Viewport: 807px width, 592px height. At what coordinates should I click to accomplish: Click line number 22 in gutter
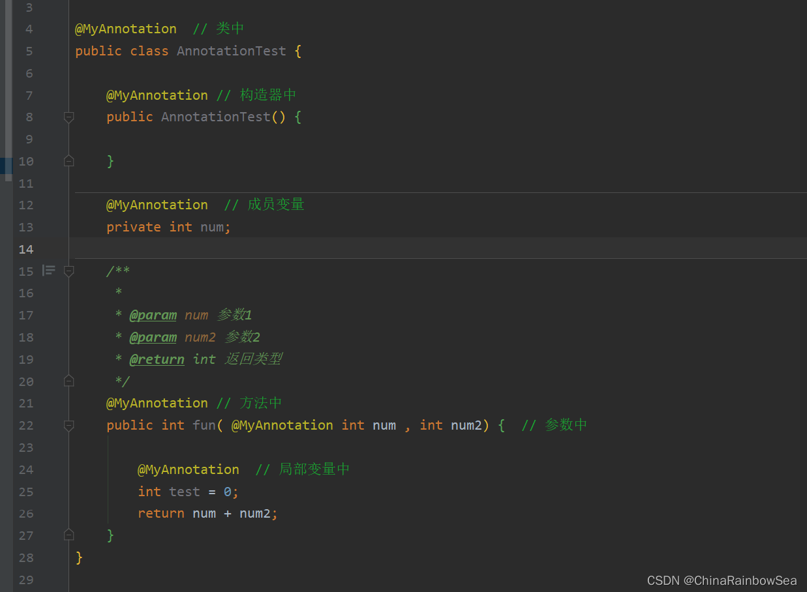tap(26, 426)
